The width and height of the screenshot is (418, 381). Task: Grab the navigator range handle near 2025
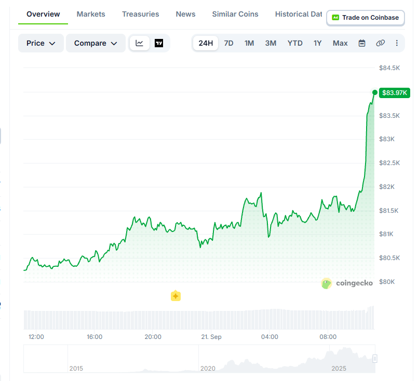(x=375, y=359)
